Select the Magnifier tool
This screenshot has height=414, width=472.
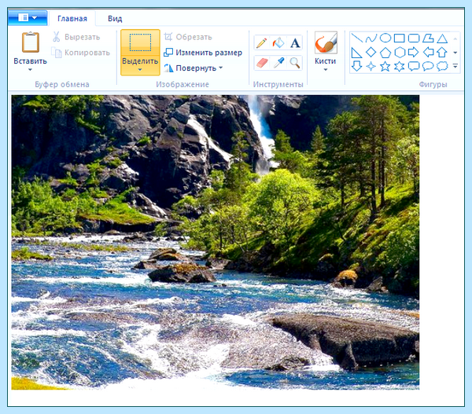pyautogui.click(x=295, y=63)
